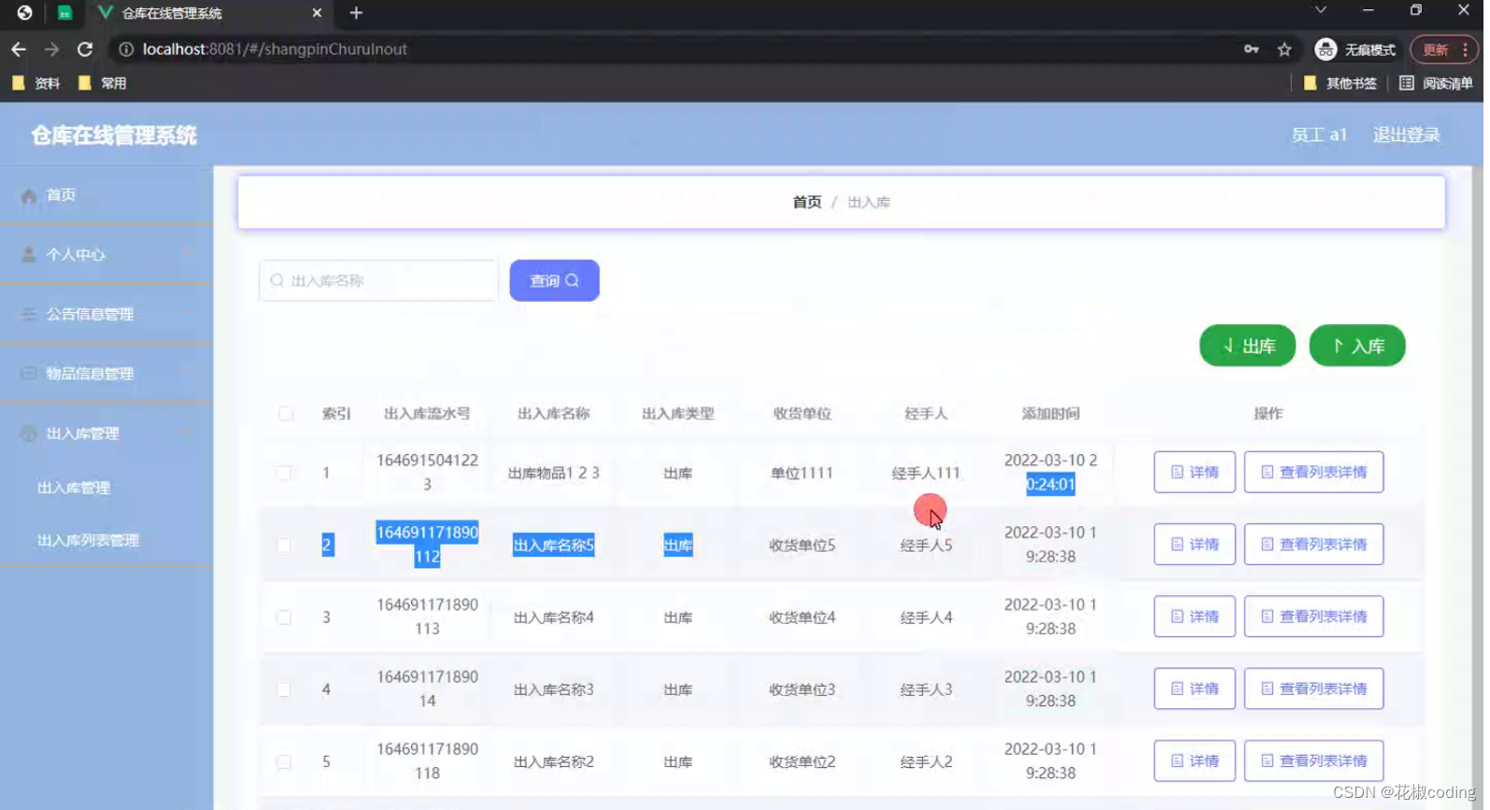Bookmark this page with the star icon
The image size is (1490, 810).
pyautogui.click(x=1284, y=50)
